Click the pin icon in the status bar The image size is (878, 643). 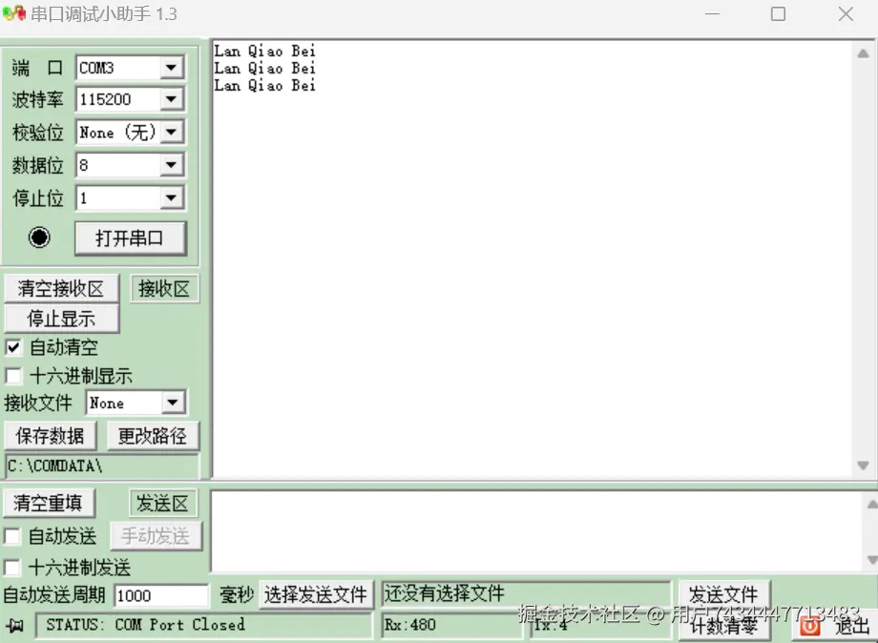(x=15, y=626)
